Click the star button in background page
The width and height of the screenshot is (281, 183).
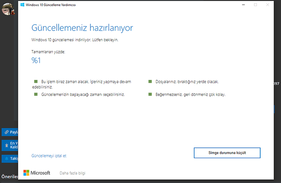pyautogui.click(x=10, y=146)
